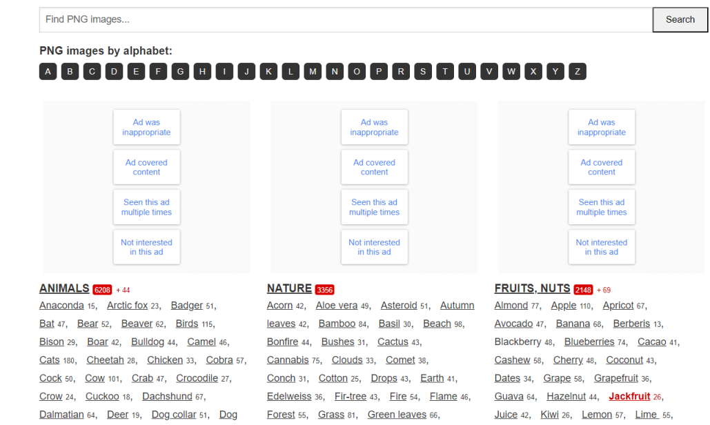The height and width of the screenshot is (425, 710).
Task: Choose 'Not interested in this ad' in left ad
Action: tap(146, 248)
